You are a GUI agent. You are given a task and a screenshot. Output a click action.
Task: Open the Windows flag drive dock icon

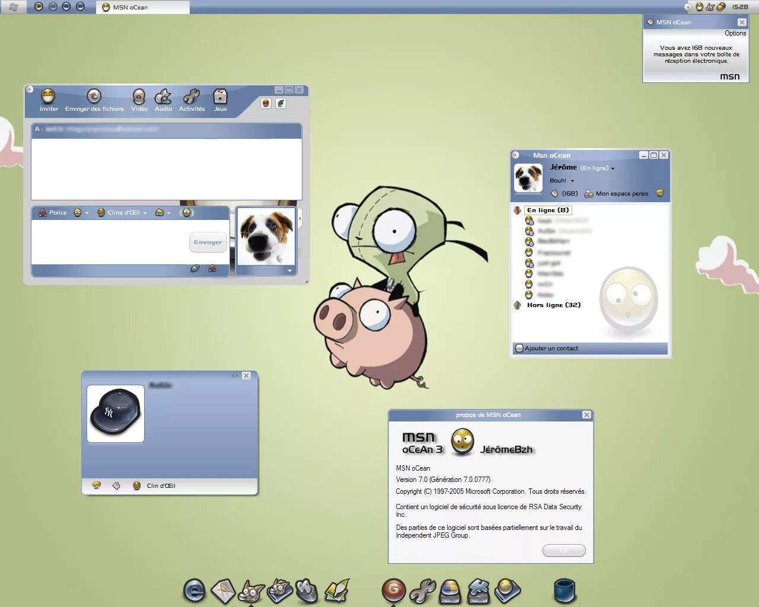pyautogui.click(x=450, y=590)
